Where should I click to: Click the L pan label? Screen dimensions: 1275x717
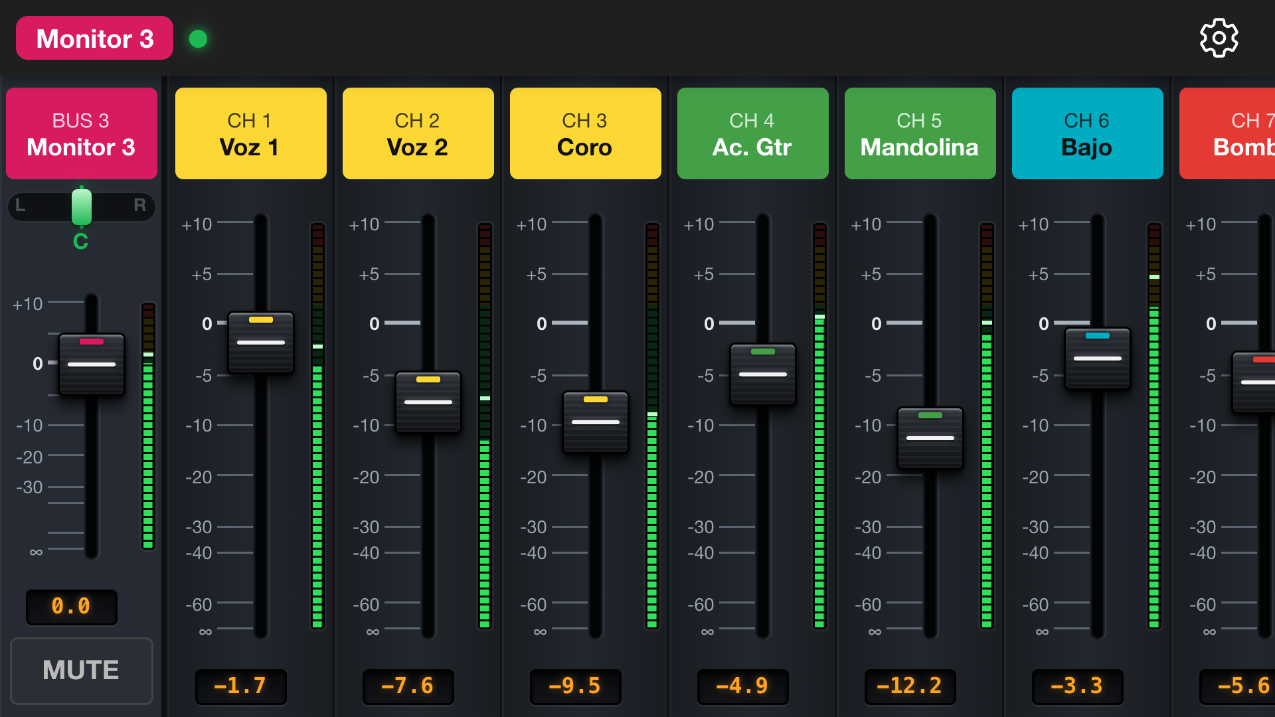point(20,205)
